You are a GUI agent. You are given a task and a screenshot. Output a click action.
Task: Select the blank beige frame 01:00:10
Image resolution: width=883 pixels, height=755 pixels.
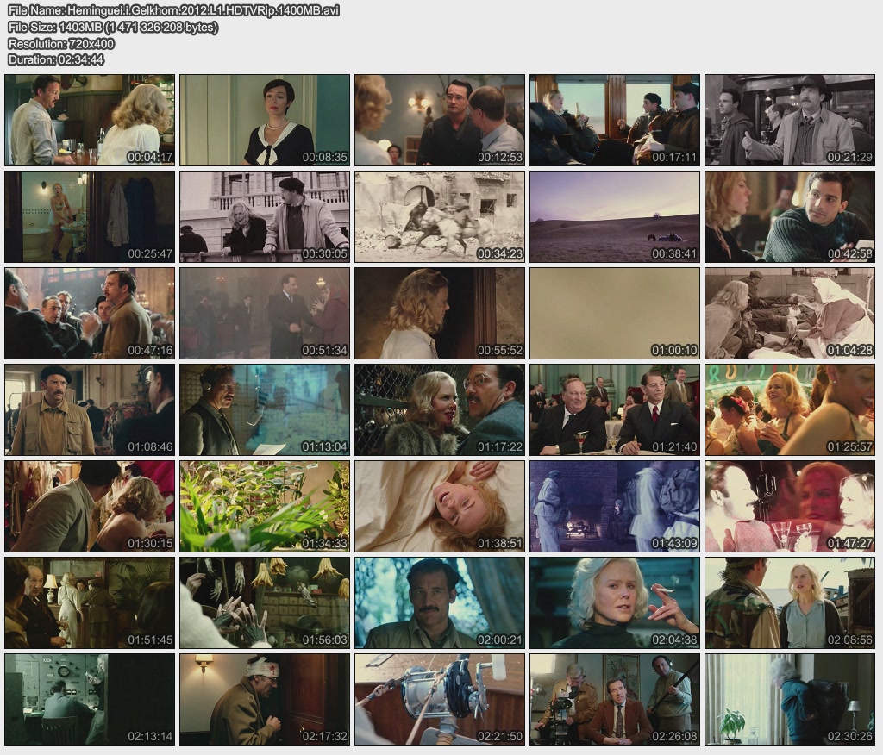coord(615,314)
